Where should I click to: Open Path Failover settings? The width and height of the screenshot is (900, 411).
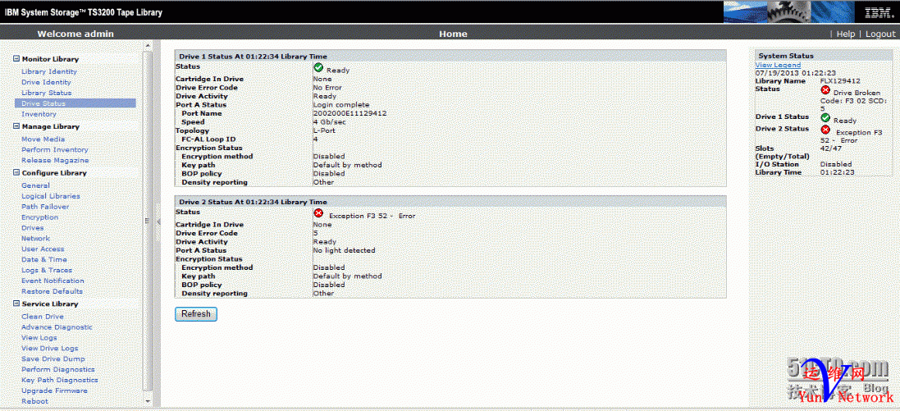point(45,207)
